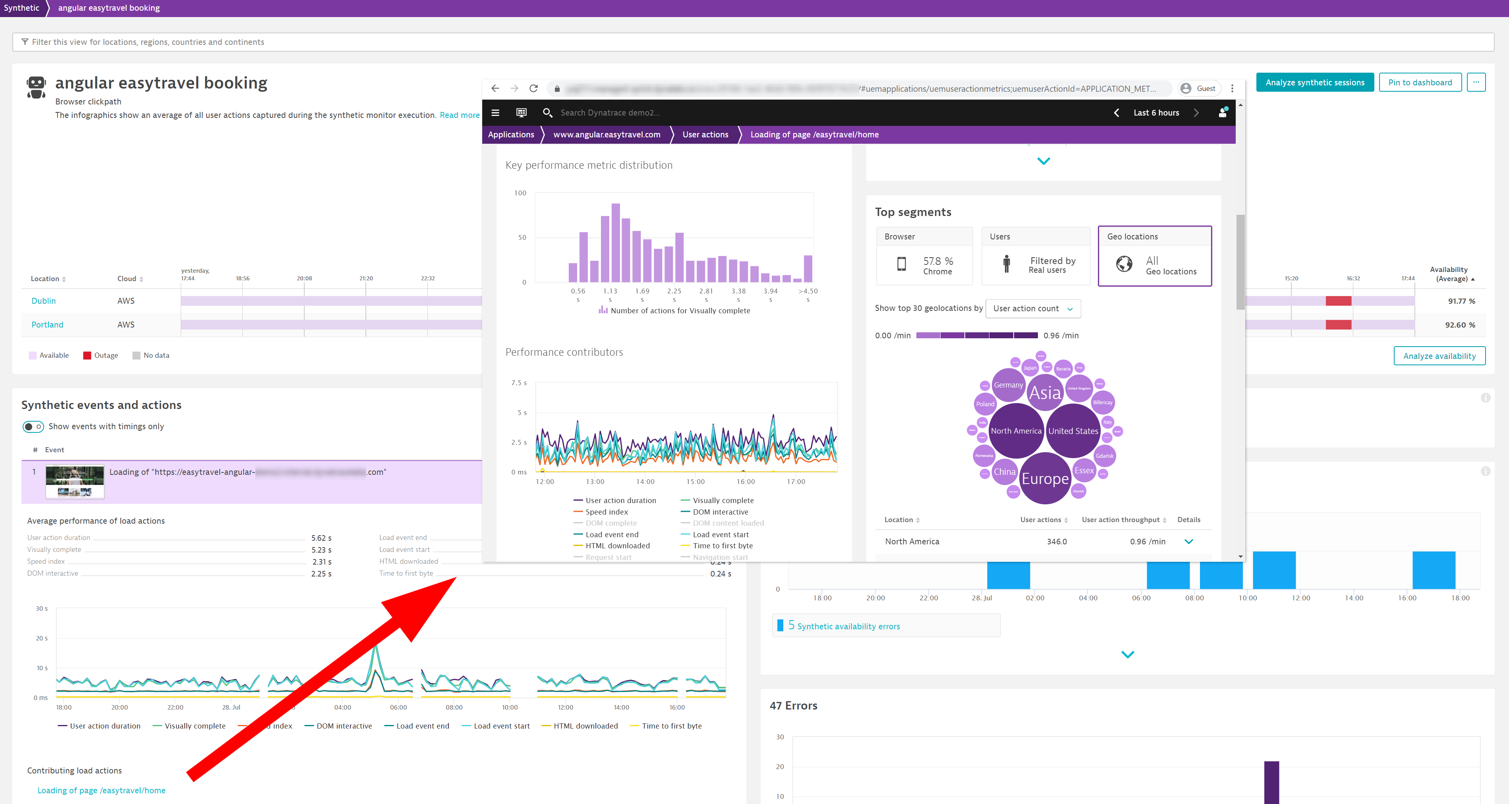Open the Read more link

tap(459, 116)
